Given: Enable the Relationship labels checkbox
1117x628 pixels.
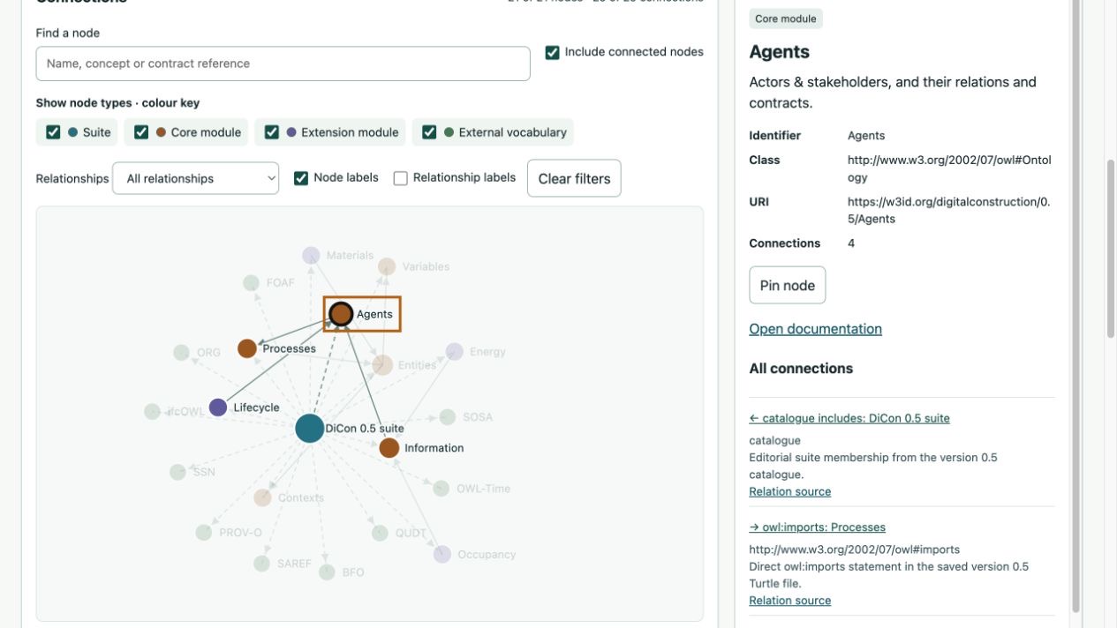Looking at the screenshot, I should pos(401,178).
